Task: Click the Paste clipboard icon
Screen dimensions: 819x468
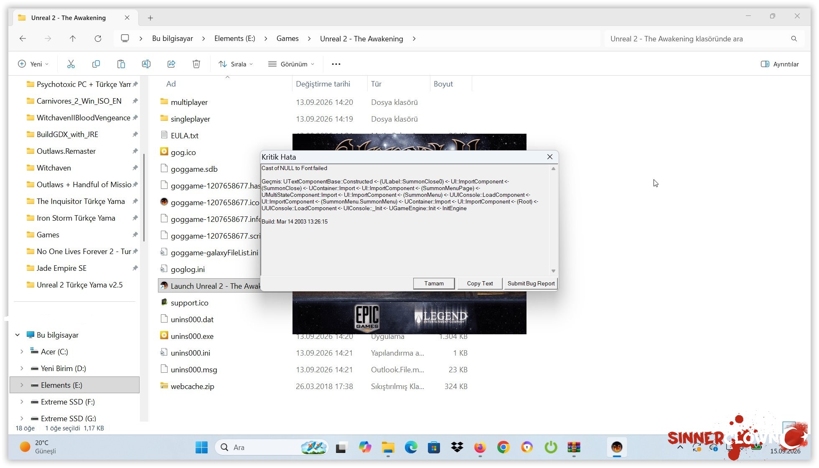Action: pos(121,64)
